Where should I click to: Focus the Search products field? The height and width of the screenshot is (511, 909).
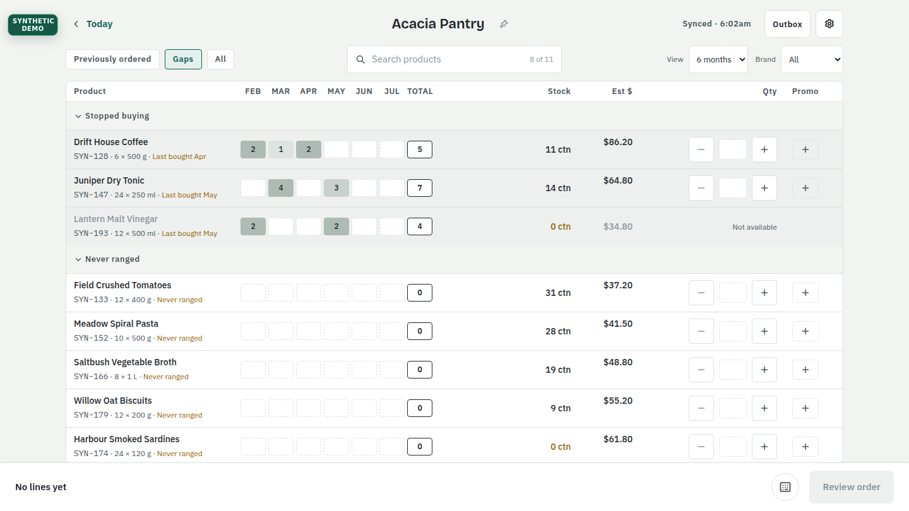[454, 59]
